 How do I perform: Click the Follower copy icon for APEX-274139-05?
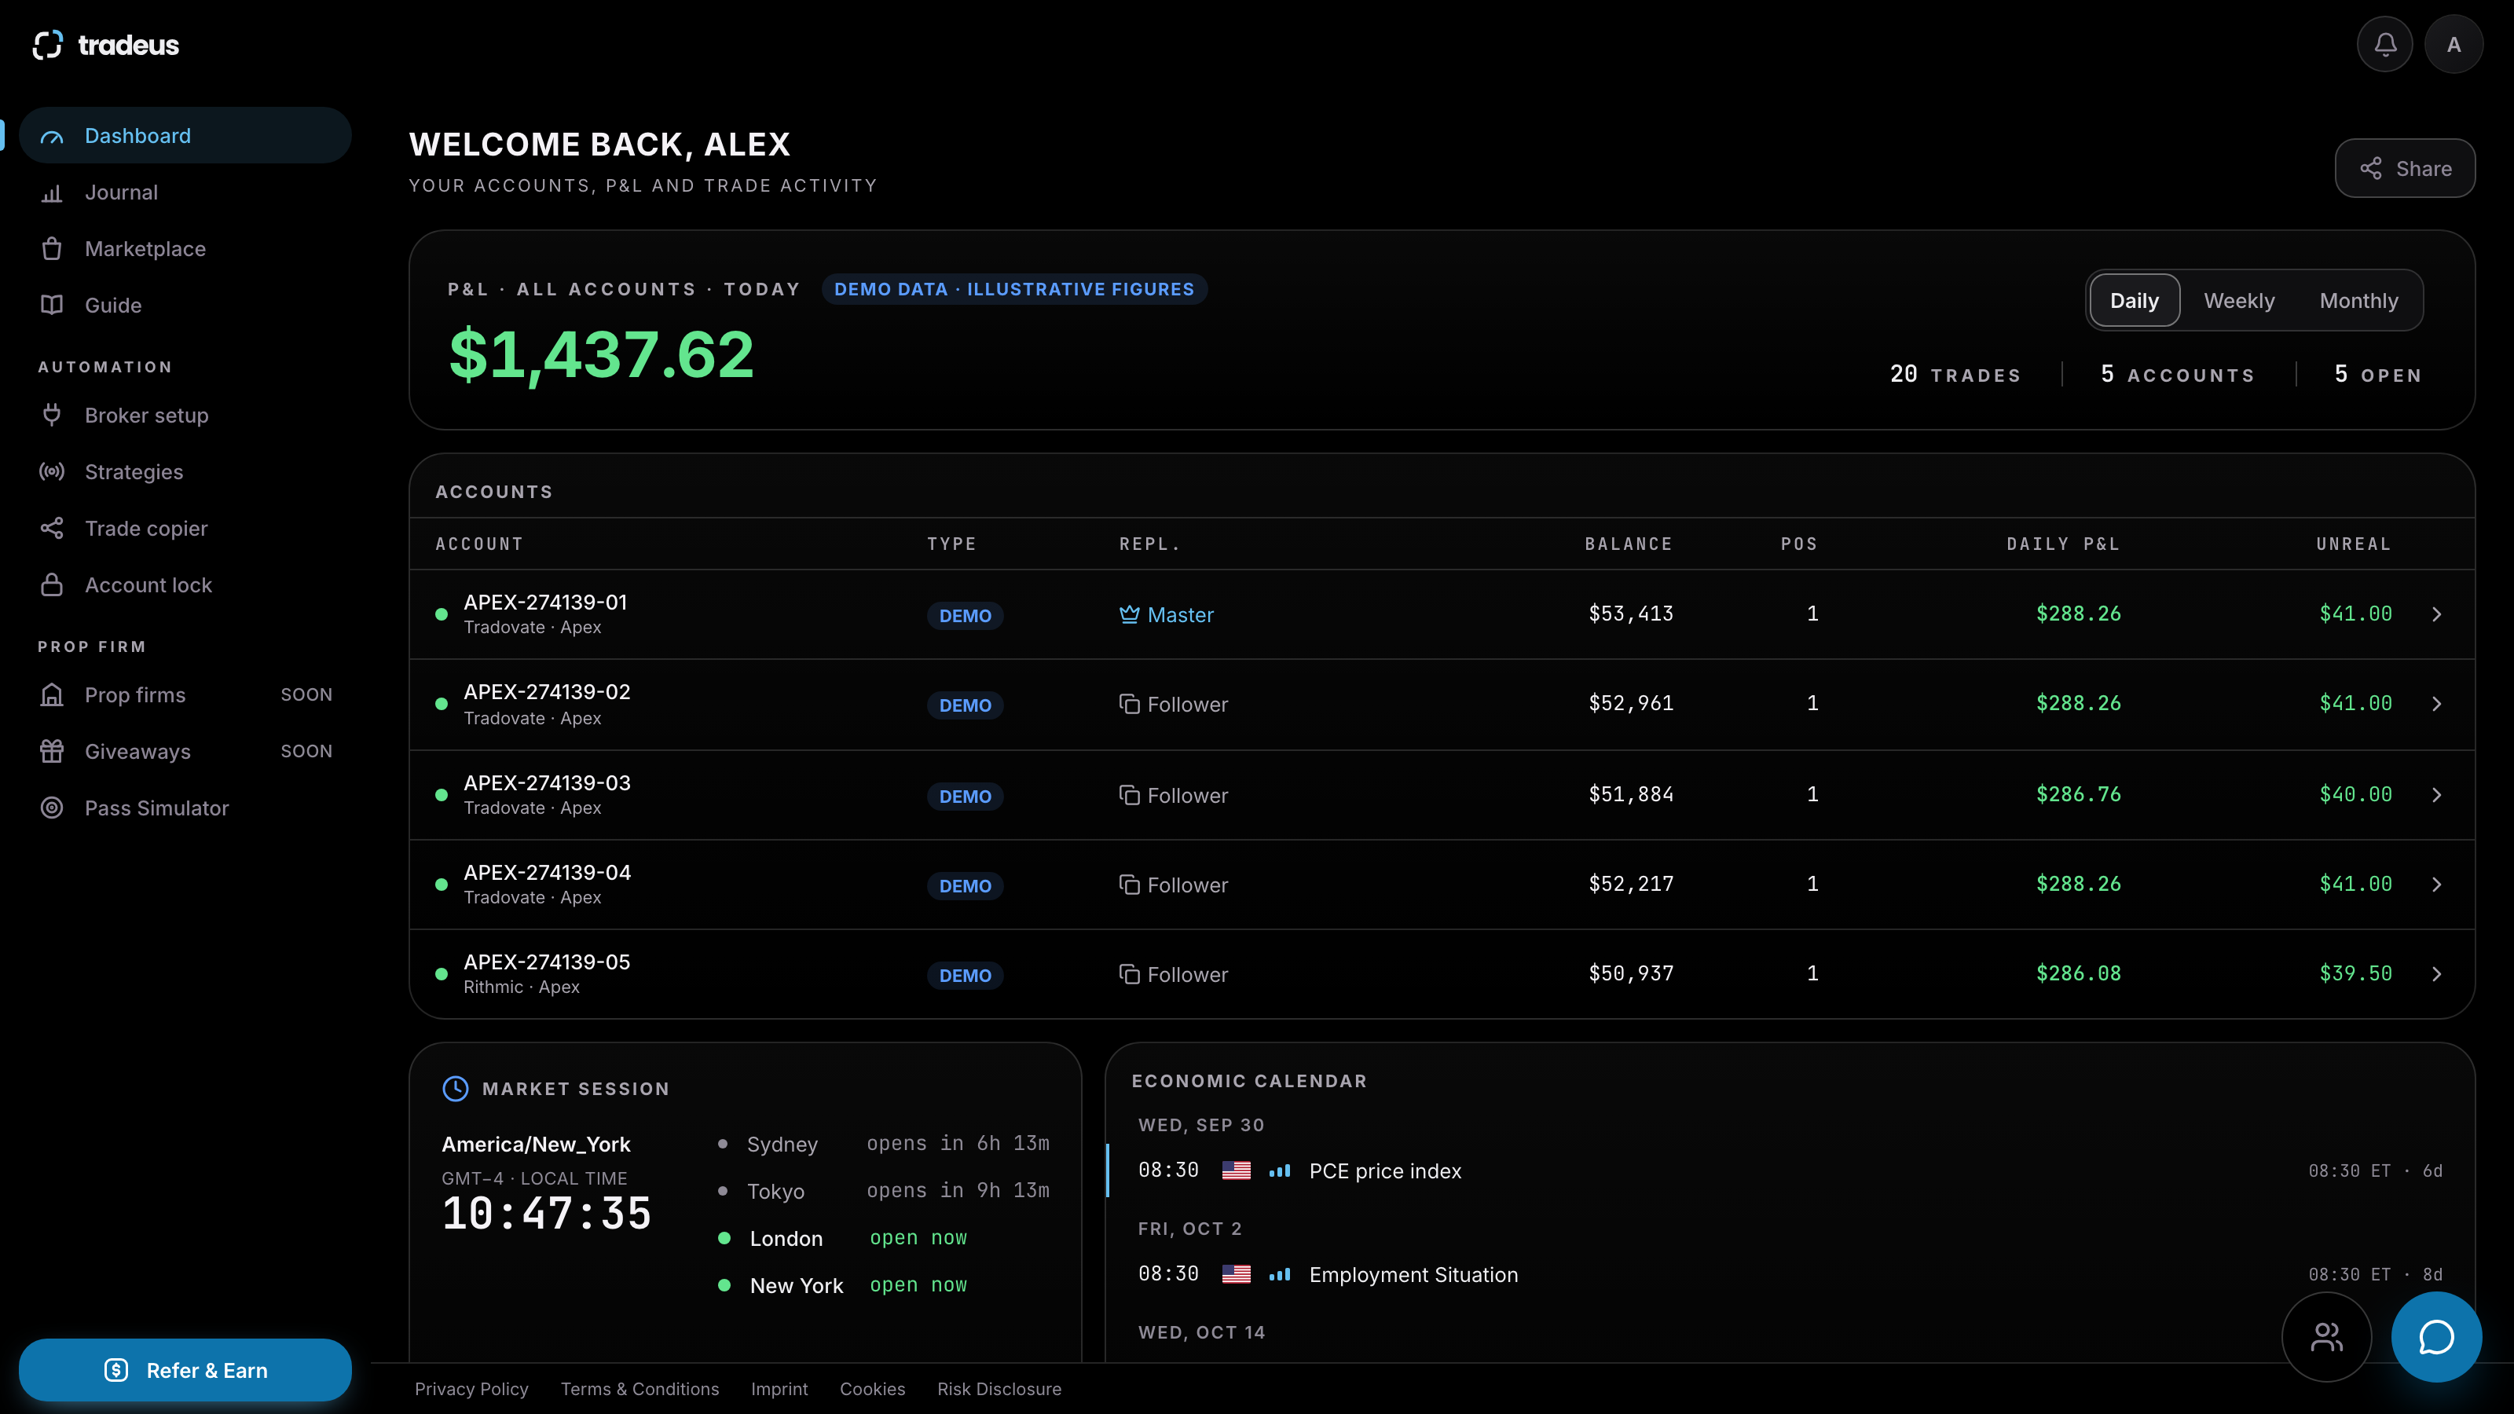coord(1129,975)
